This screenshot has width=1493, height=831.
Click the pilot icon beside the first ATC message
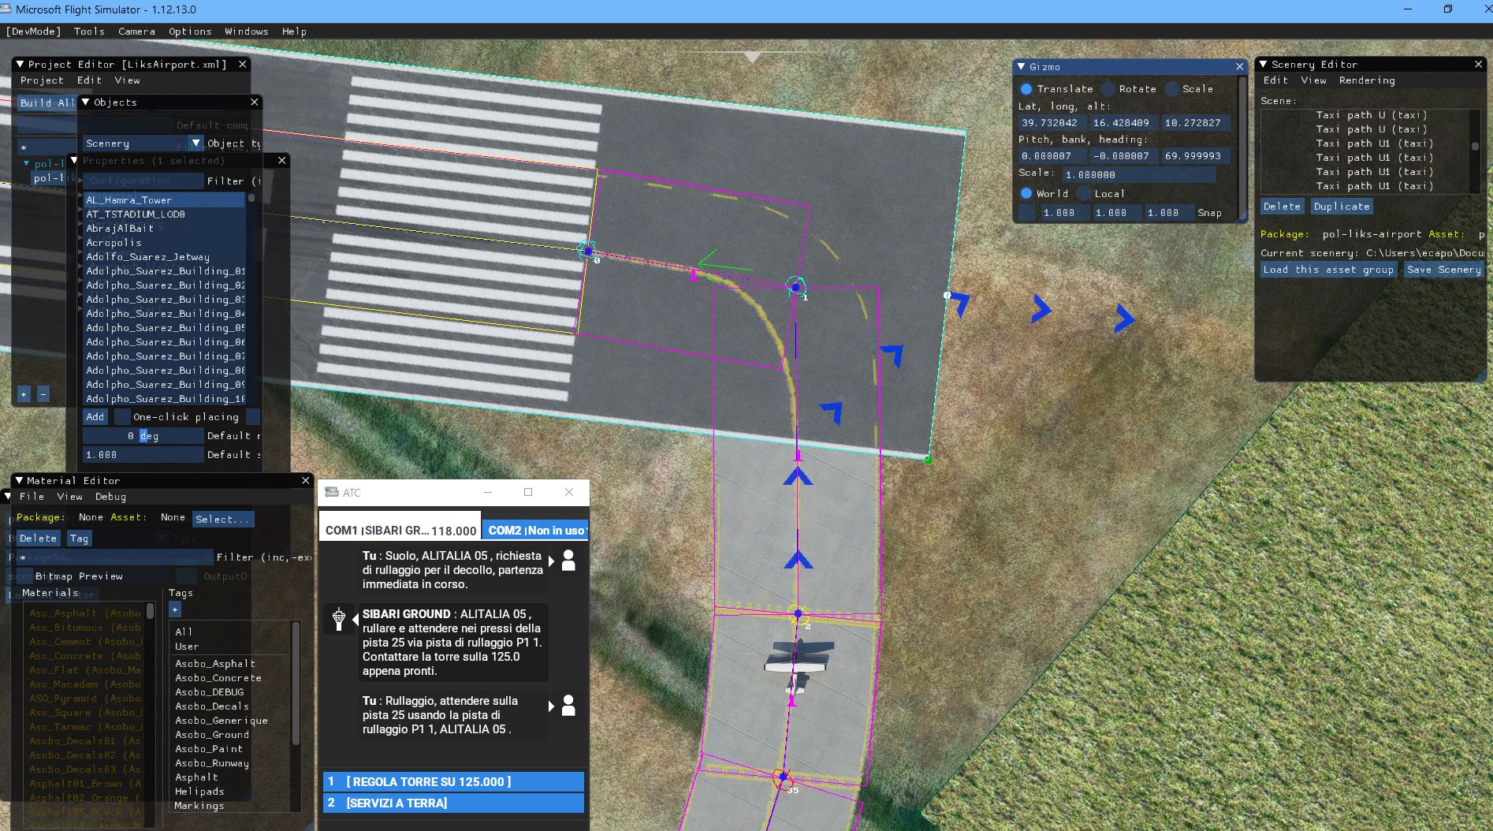pyautogui.click(x=568, y=561)
